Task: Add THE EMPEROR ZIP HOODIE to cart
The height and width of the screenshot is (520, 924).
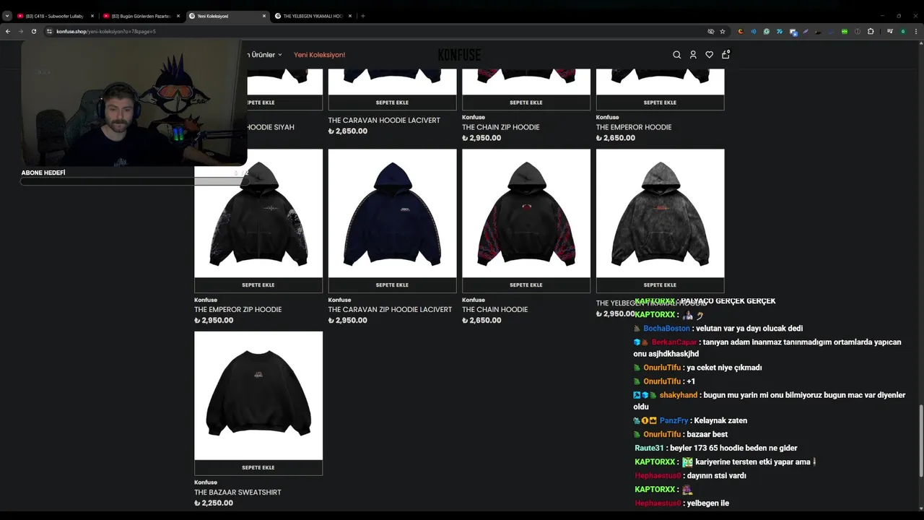Action: 258,285
